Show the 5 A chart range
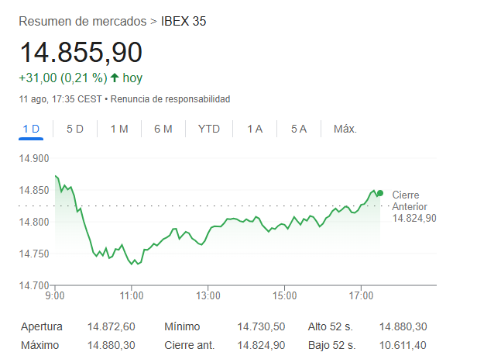This screenshot has width=477, height=359. pos(299,129)
